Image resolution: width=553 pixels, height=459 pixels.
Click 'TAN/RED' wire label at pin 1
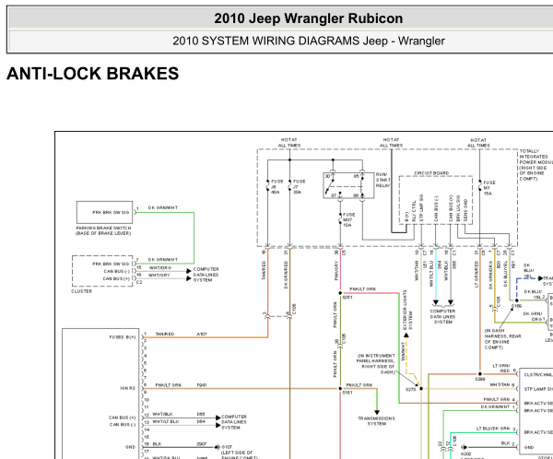pyautogui.click(x=165, y=334)
